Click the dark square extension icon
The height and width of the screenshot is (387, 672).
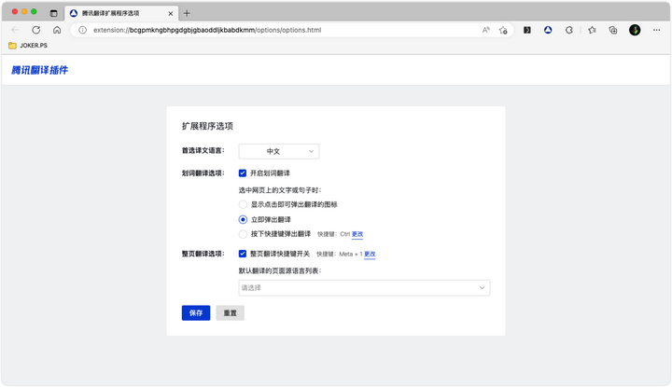[x=527, y=30]
